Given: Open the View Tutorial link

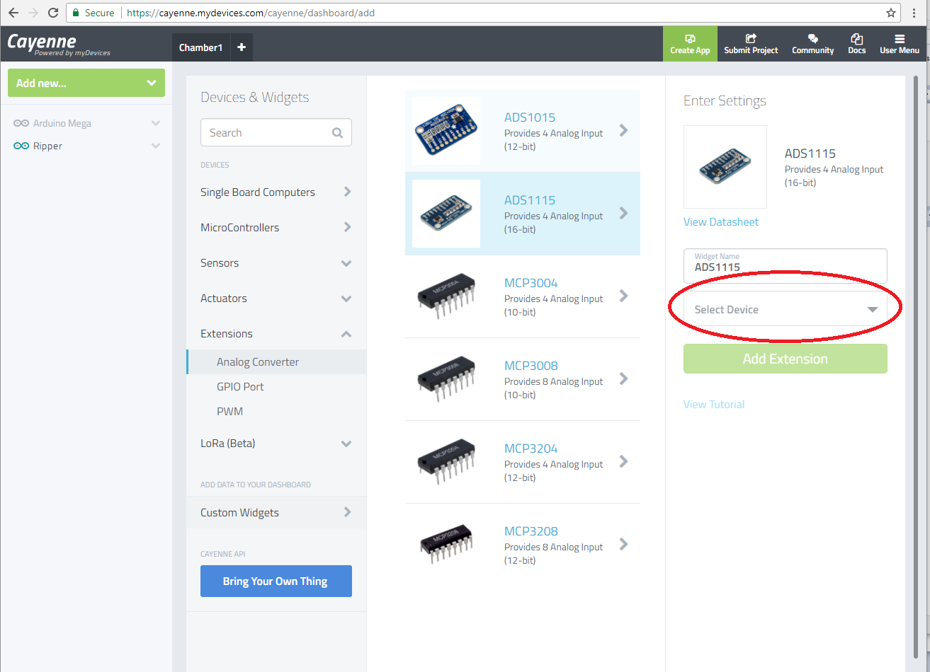Looking at the screenshot, I should pyautogui.click(x=714, y=405).
